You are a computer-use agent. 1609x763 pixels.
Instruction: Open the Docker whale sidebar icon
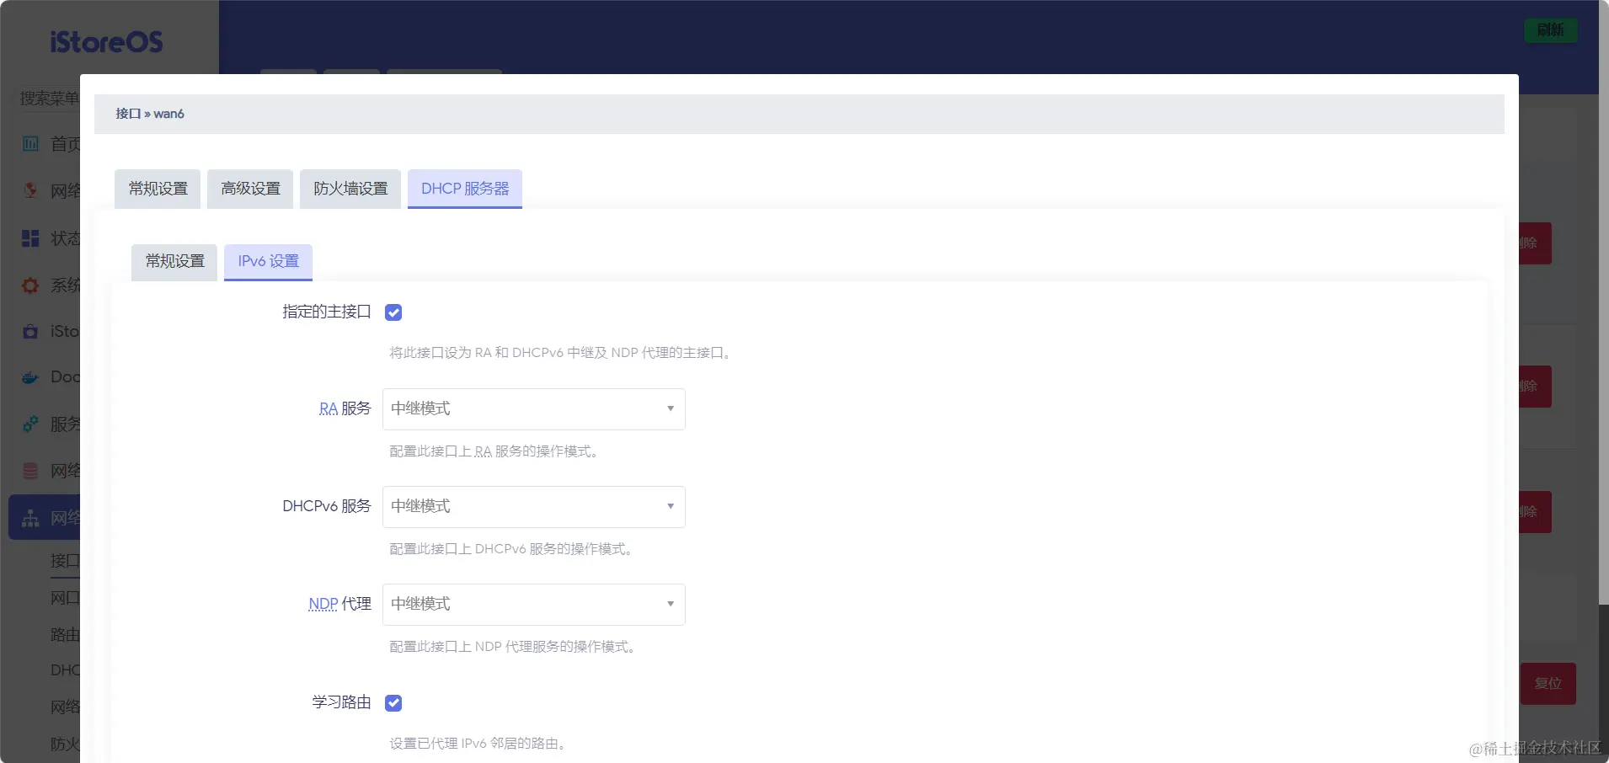[30, 377]
